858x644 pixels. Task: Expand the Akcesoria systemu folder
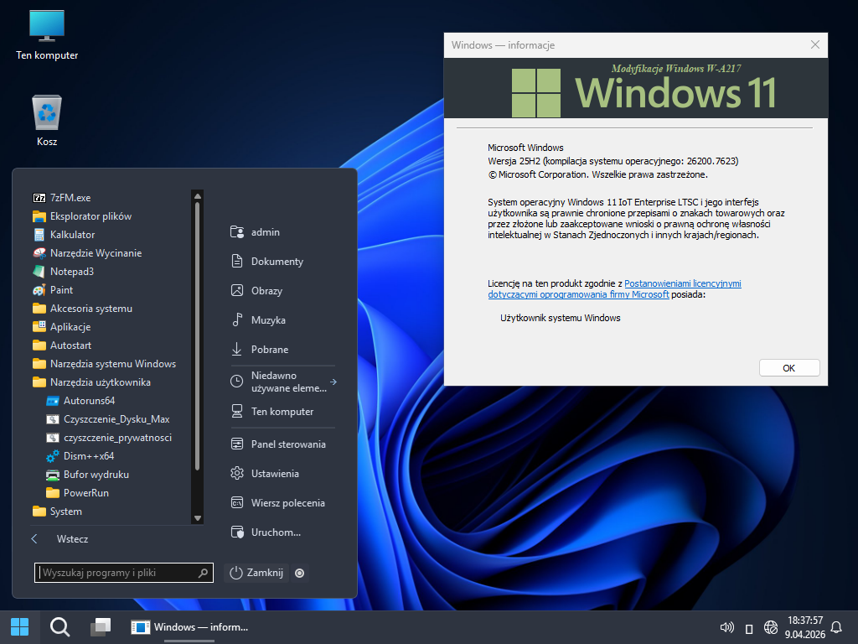[x=90, y=309]
